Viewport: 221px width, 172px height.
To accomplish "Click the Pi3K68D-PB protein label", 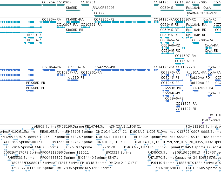I will tap(36, 83).
